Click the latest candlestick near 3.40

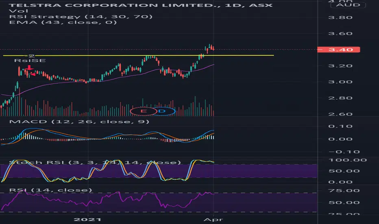pos(213,48)
